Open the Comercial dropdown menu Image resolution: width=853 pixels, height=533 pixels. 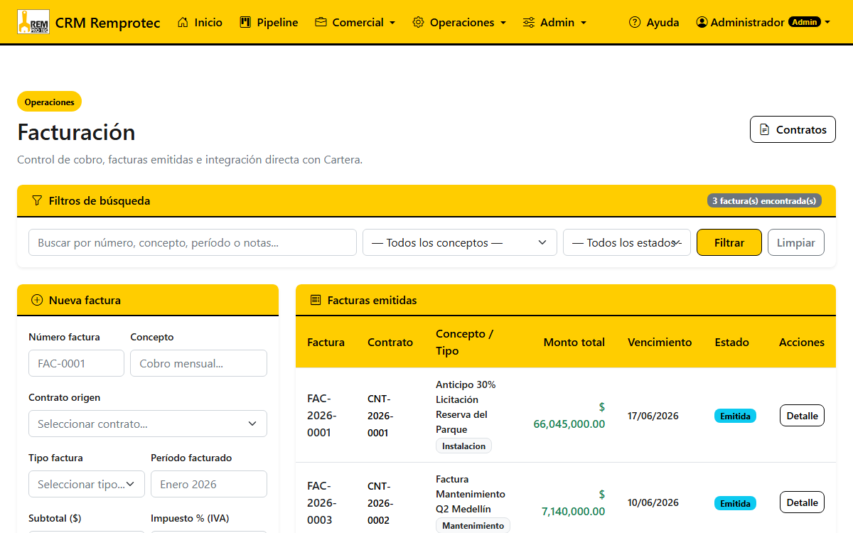[355, 23]
